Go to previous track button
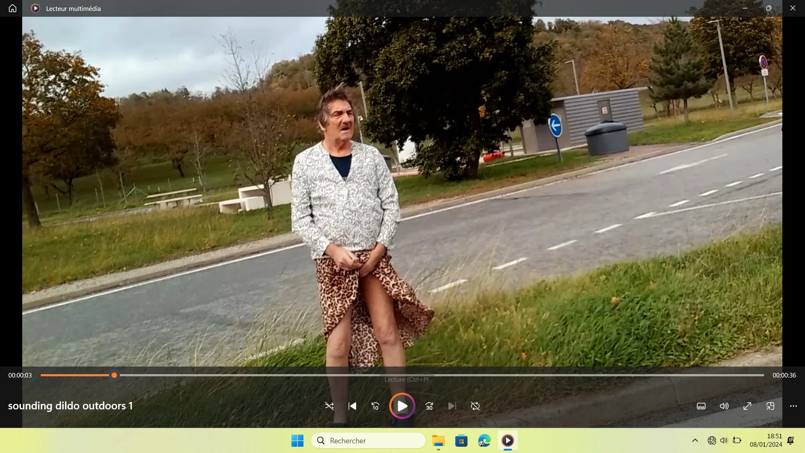The height and width of the screenshot is (453, 805). point(352,406)
